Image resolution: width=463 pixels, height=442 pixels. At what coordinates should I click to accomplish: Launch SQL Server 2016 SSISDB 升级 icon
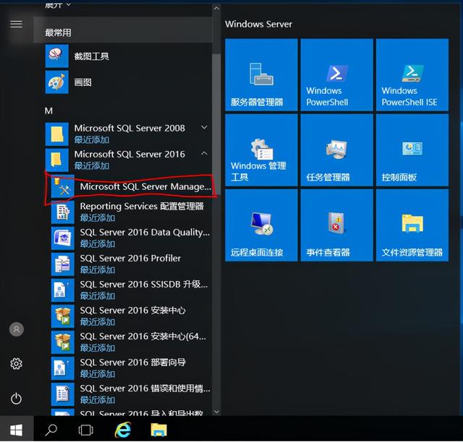coord(63,290)
